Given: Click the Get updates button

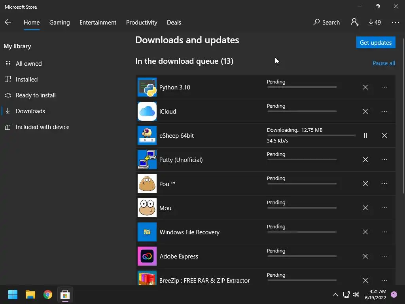Looking at the screenshot, I should [376, 42].
